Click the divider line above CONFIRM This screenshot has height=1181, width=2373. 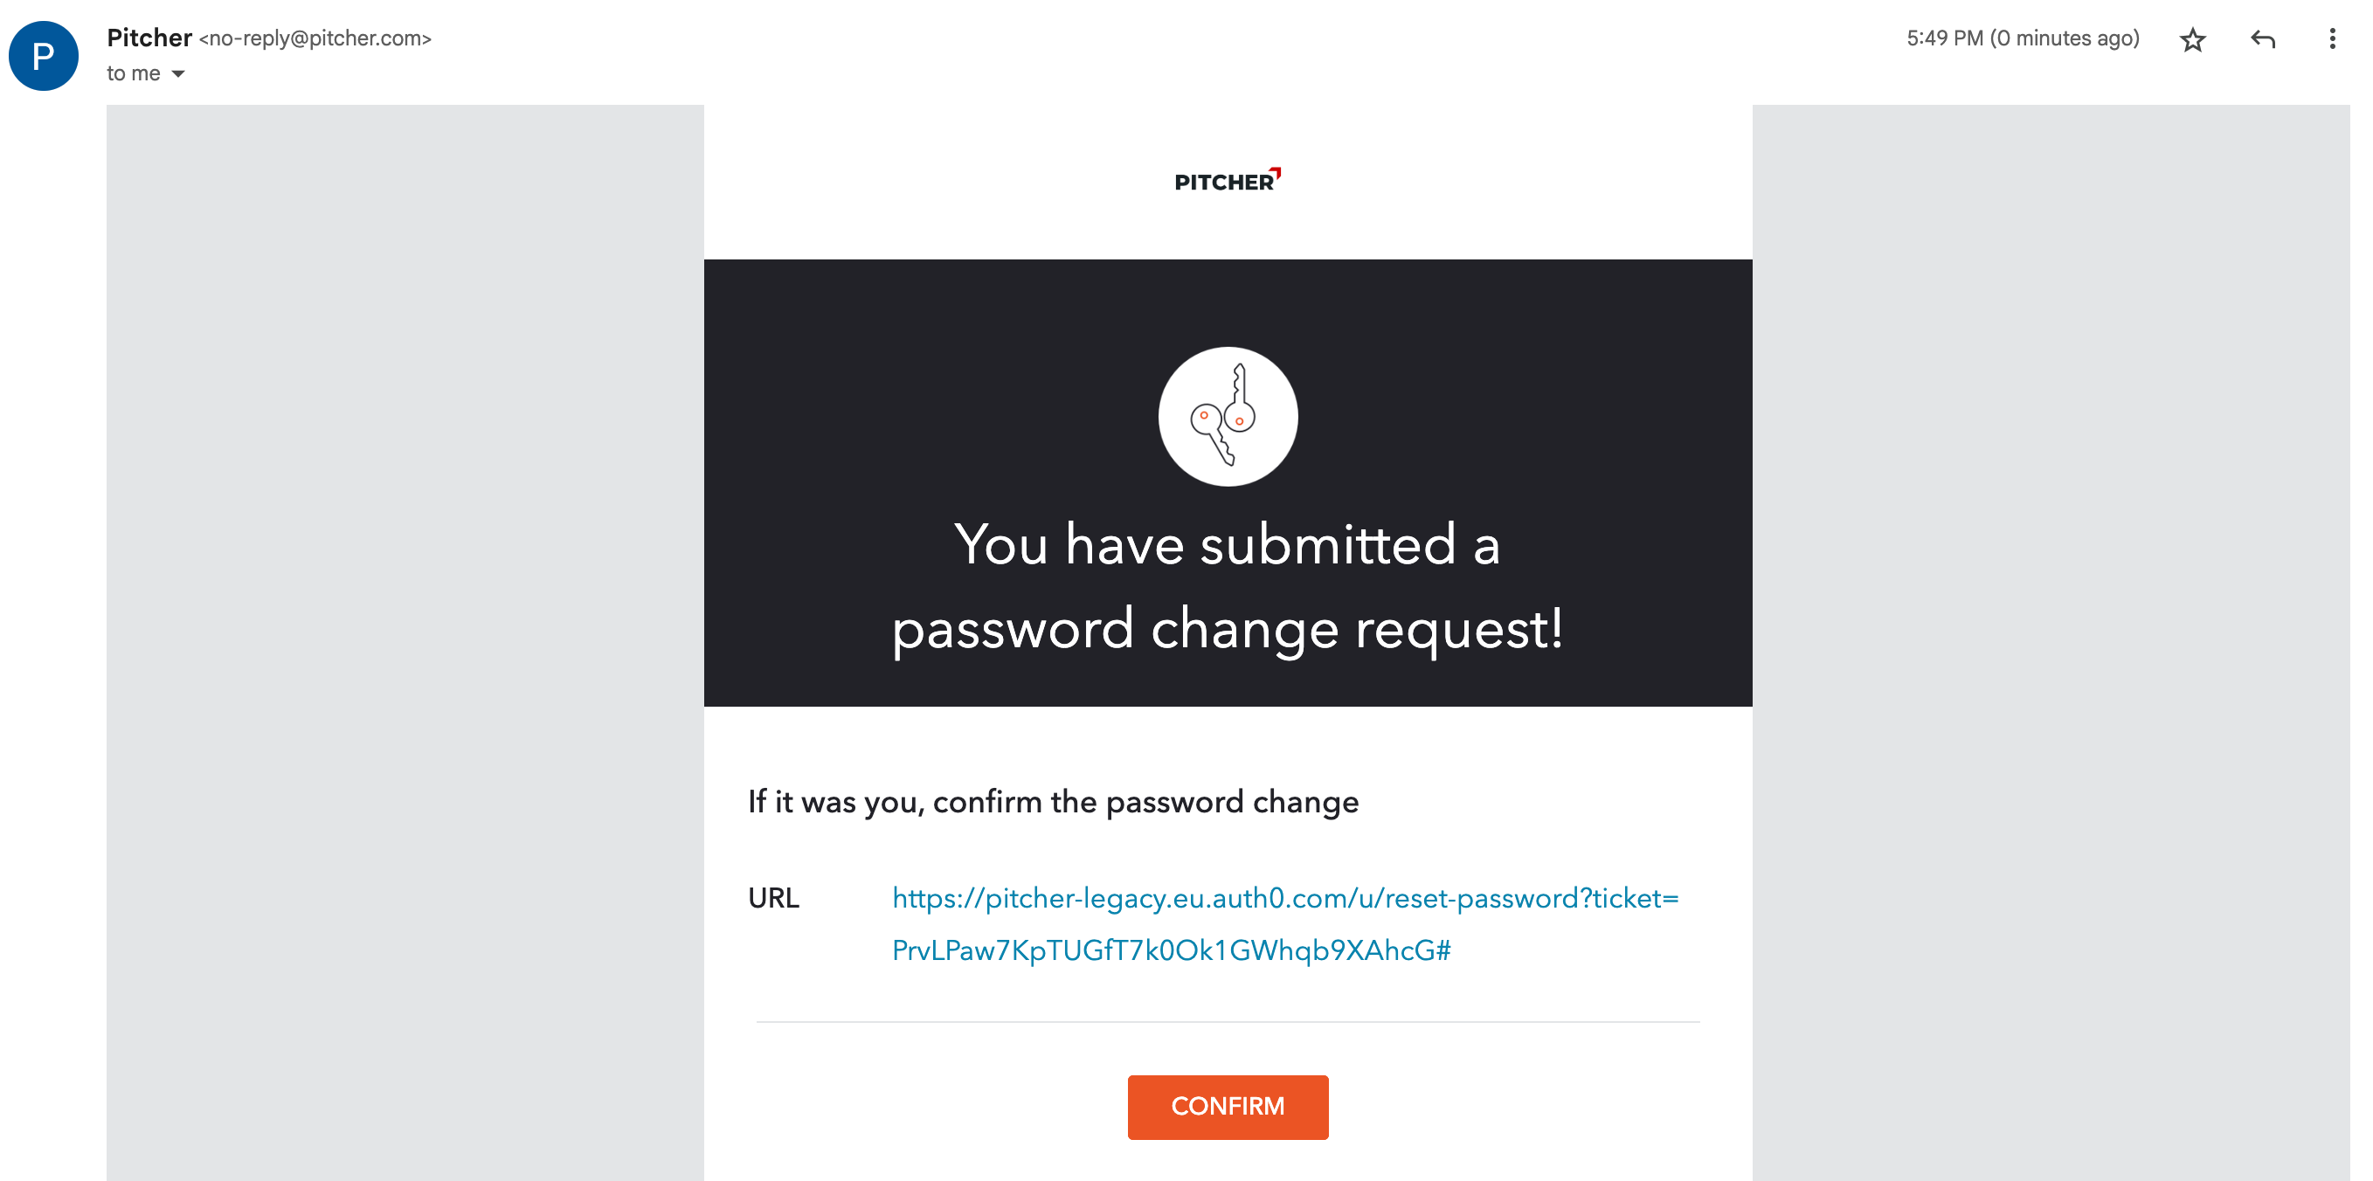1227,1022
